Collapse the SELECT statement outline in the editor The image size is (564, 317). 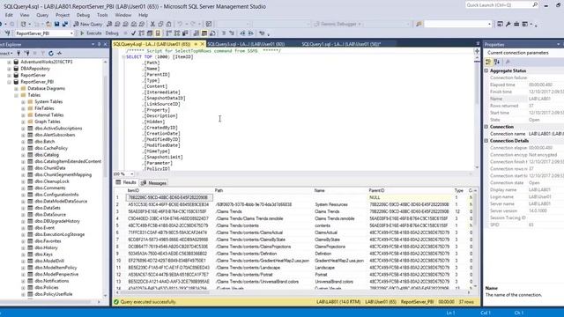coord(123,56)
